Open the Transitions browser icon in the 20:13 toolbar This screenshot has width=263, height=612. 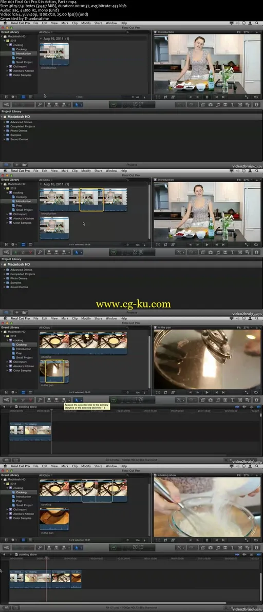(225, 548)
